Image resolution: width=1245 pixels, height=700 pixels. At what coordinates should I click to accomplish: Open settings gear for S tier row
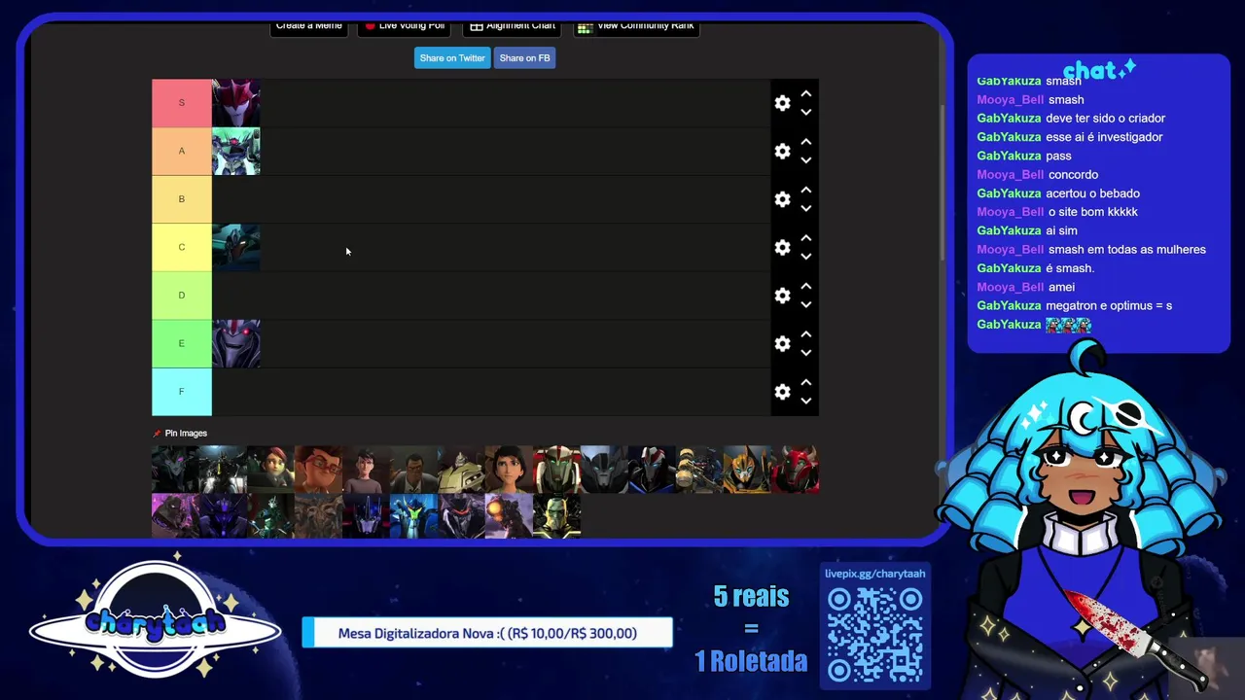coord(782,103)
